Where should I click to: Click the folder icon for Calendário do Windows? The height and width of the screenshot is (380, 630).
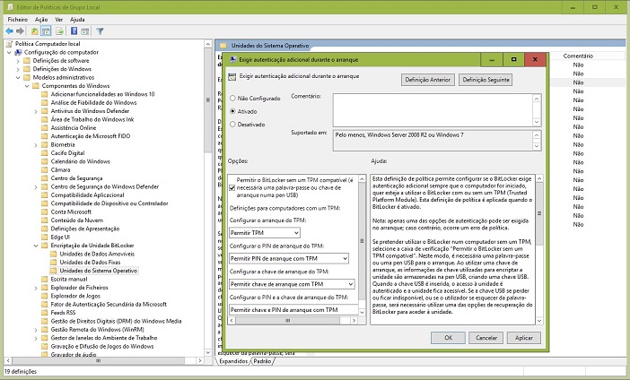pos(45,161)
